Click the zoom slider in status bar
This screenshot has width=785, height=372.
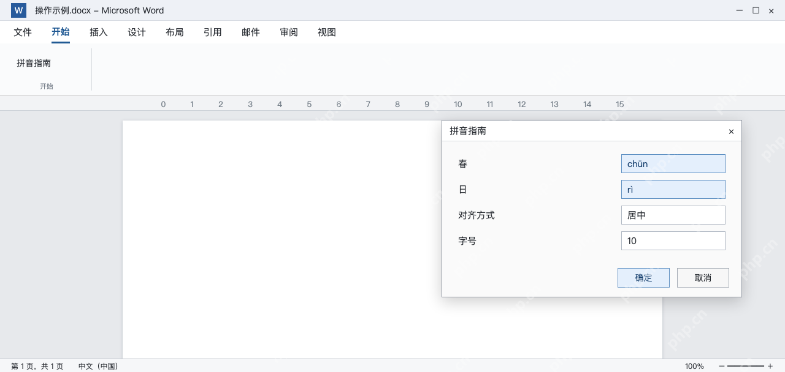pyautogui.click(x=746, y=366)
